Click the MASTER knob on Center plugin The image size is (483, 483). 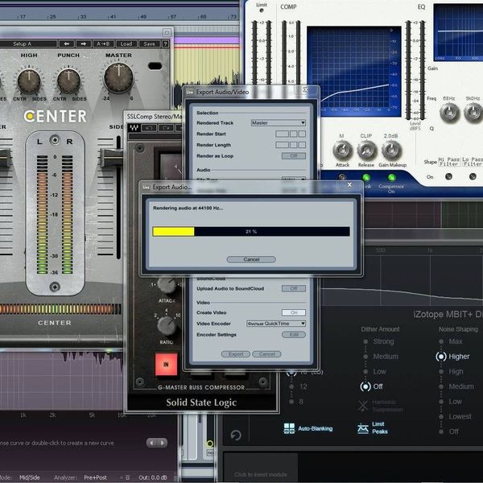click(118, 78)
